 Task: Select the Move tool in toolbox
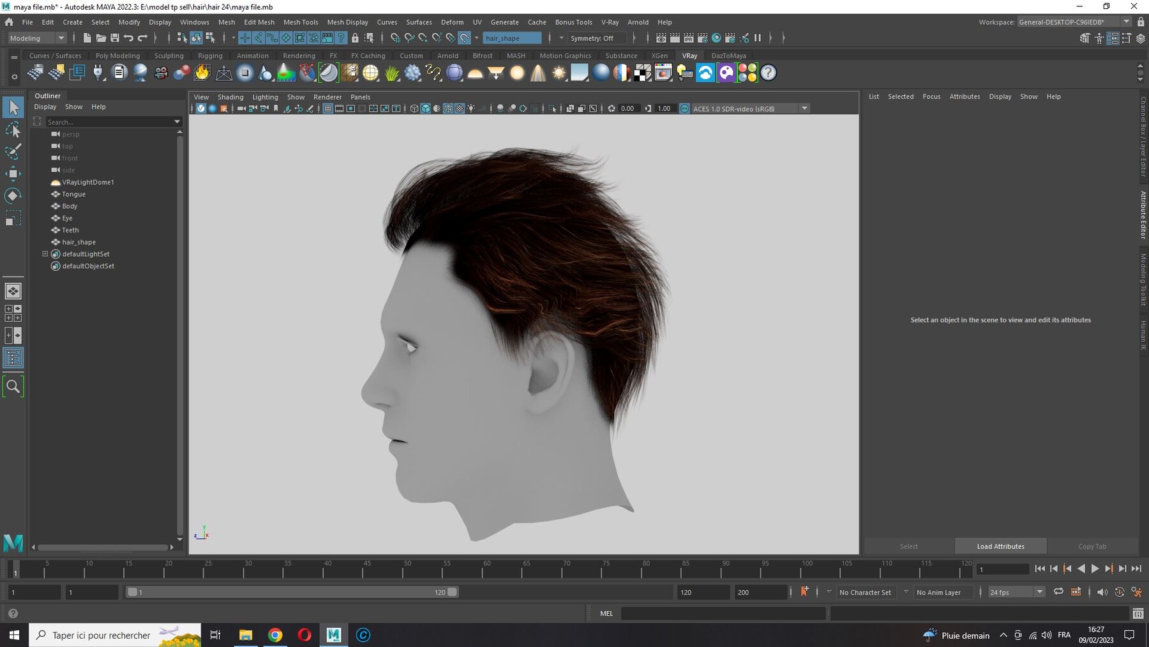click(x=13, y=174)
